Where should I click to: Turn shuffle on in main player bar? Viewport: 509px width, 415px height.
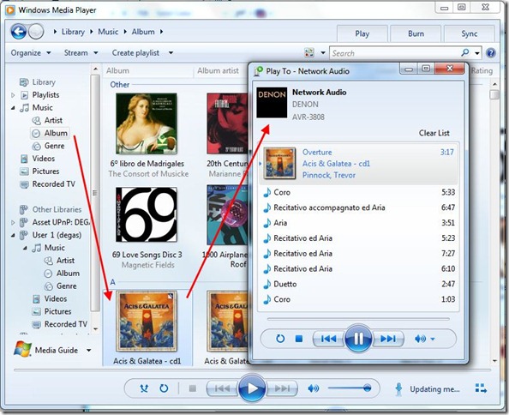click(144, 388)
